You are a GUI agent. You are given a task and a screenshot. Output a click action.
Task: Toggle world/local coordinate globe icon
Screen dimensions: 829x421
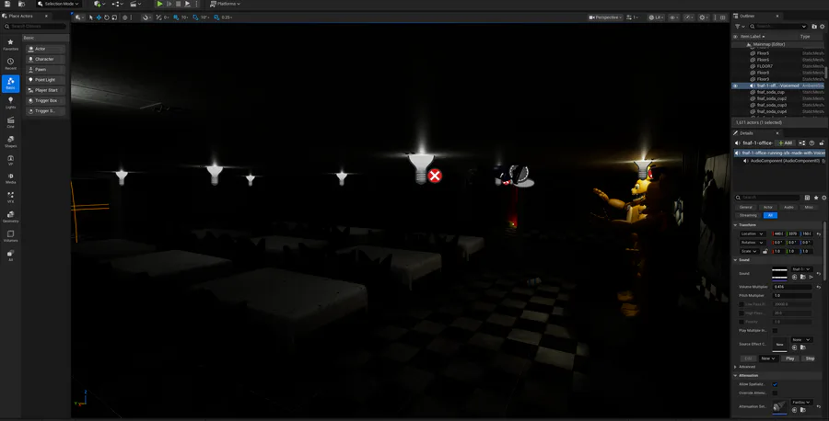(x=124, y=17)
